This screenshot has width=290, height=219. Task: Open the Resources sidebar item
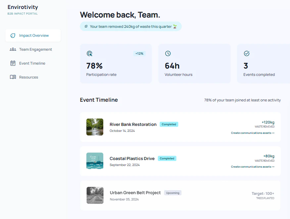tap(33, 77)
